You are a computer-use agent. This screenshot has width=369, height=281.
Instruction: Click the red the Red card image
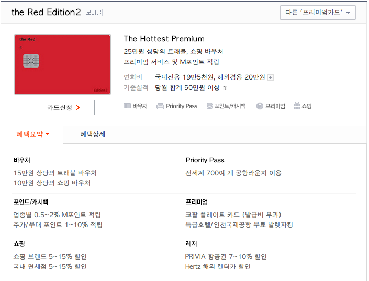63,64
